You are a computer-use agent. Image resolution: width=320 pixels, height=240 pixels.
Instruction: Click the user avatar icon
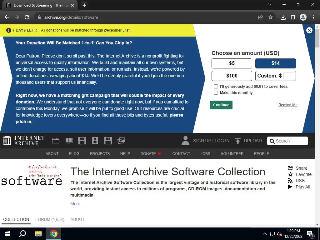coord(185,141)
